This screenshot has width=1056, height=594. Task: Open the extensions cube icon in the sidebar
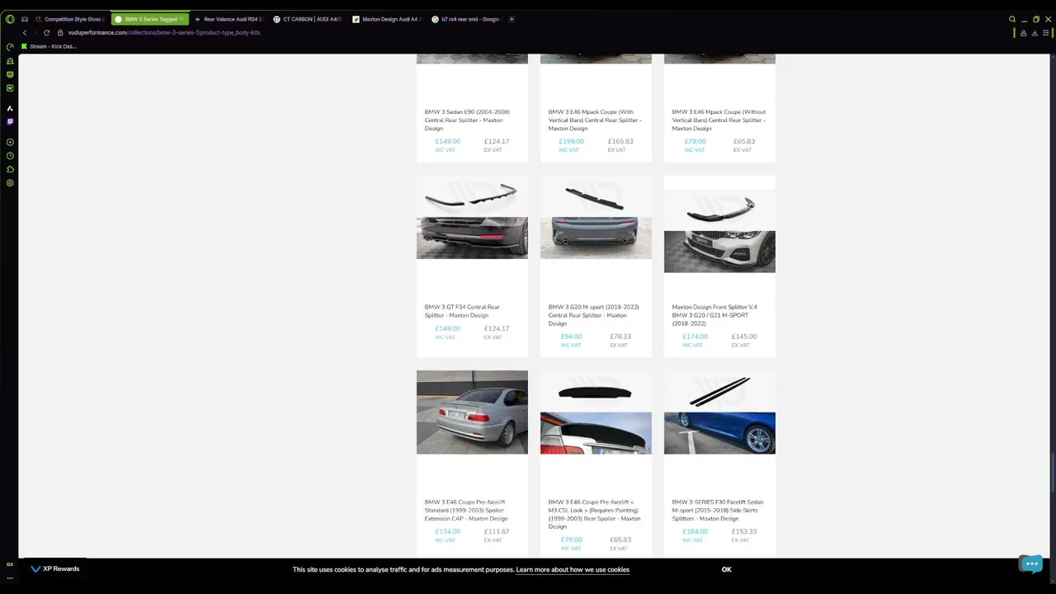click(x=10, y=169)
